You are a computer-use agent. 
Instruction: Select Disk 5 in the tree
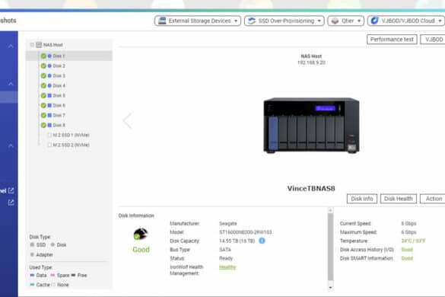point(59,95)
